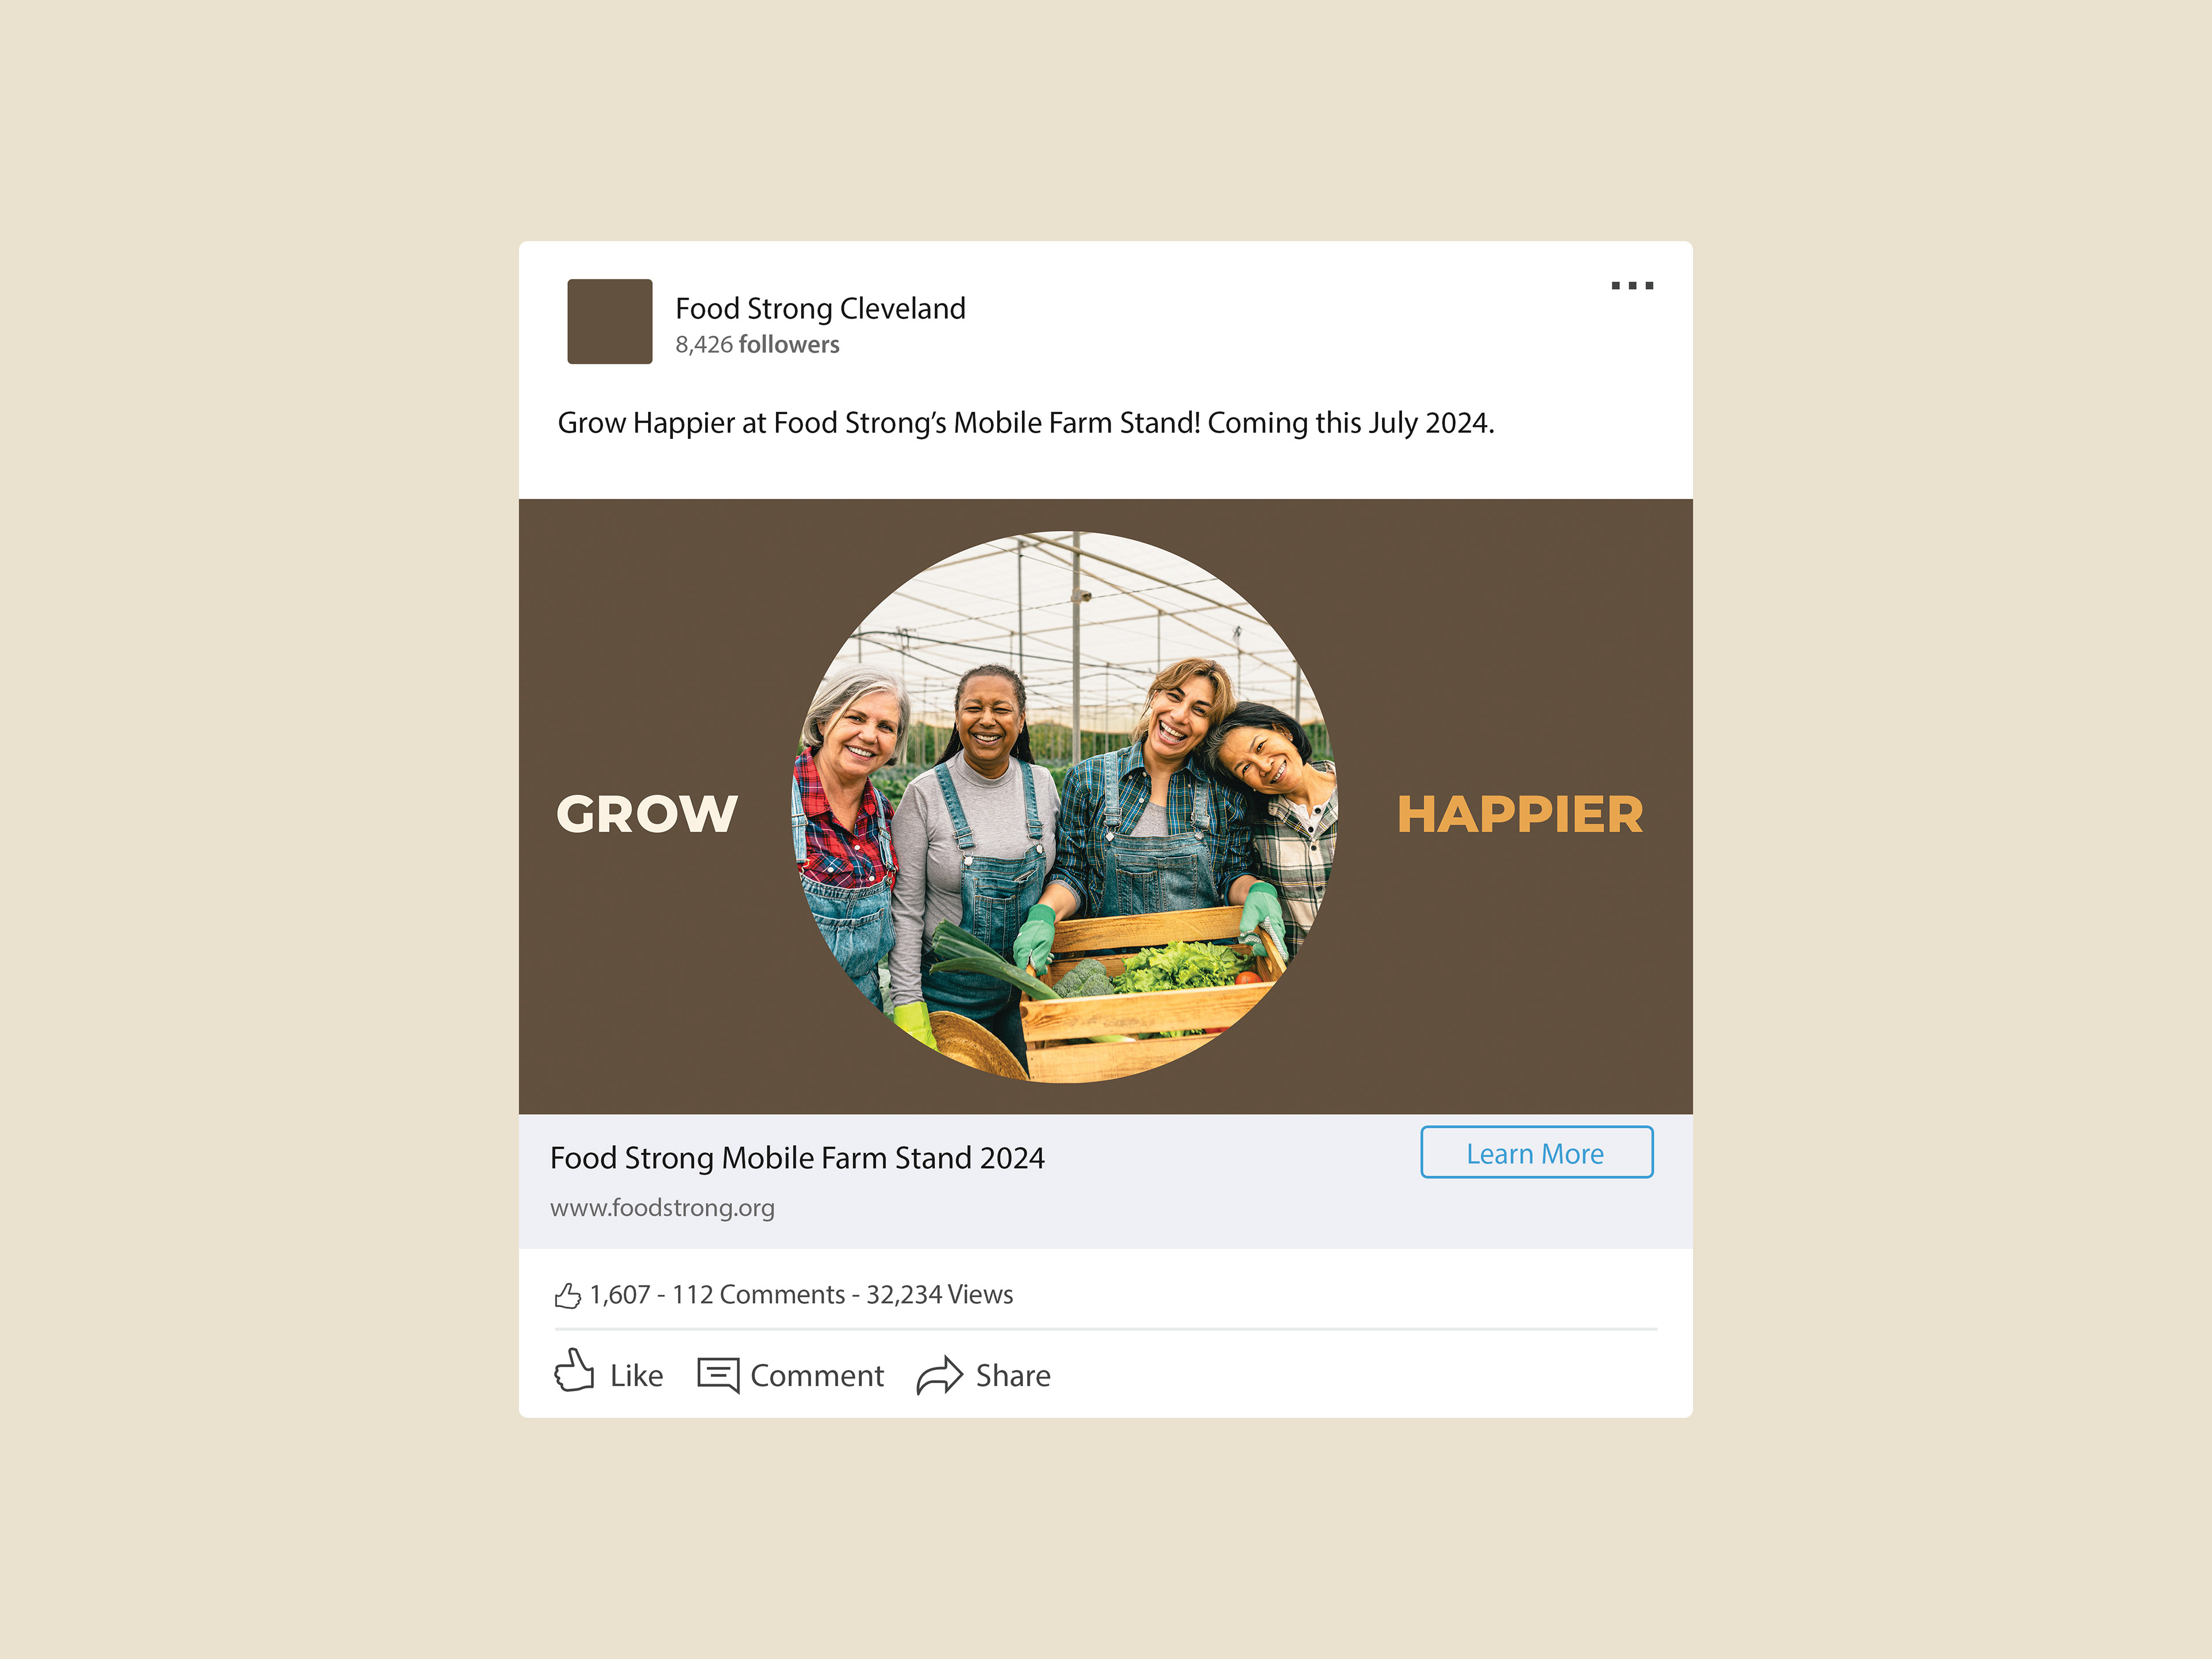Click the 32,234 Views count

coord(939,1295)
